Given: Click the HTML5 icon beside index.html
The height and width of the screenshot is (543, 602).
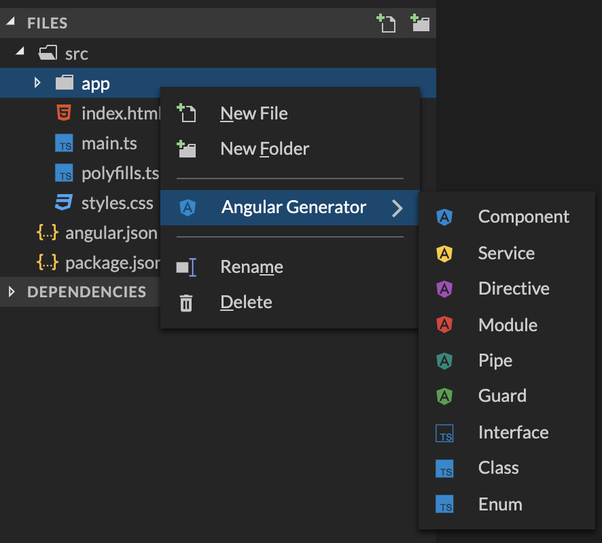Looking at the screenshot, I should point(64,113).
